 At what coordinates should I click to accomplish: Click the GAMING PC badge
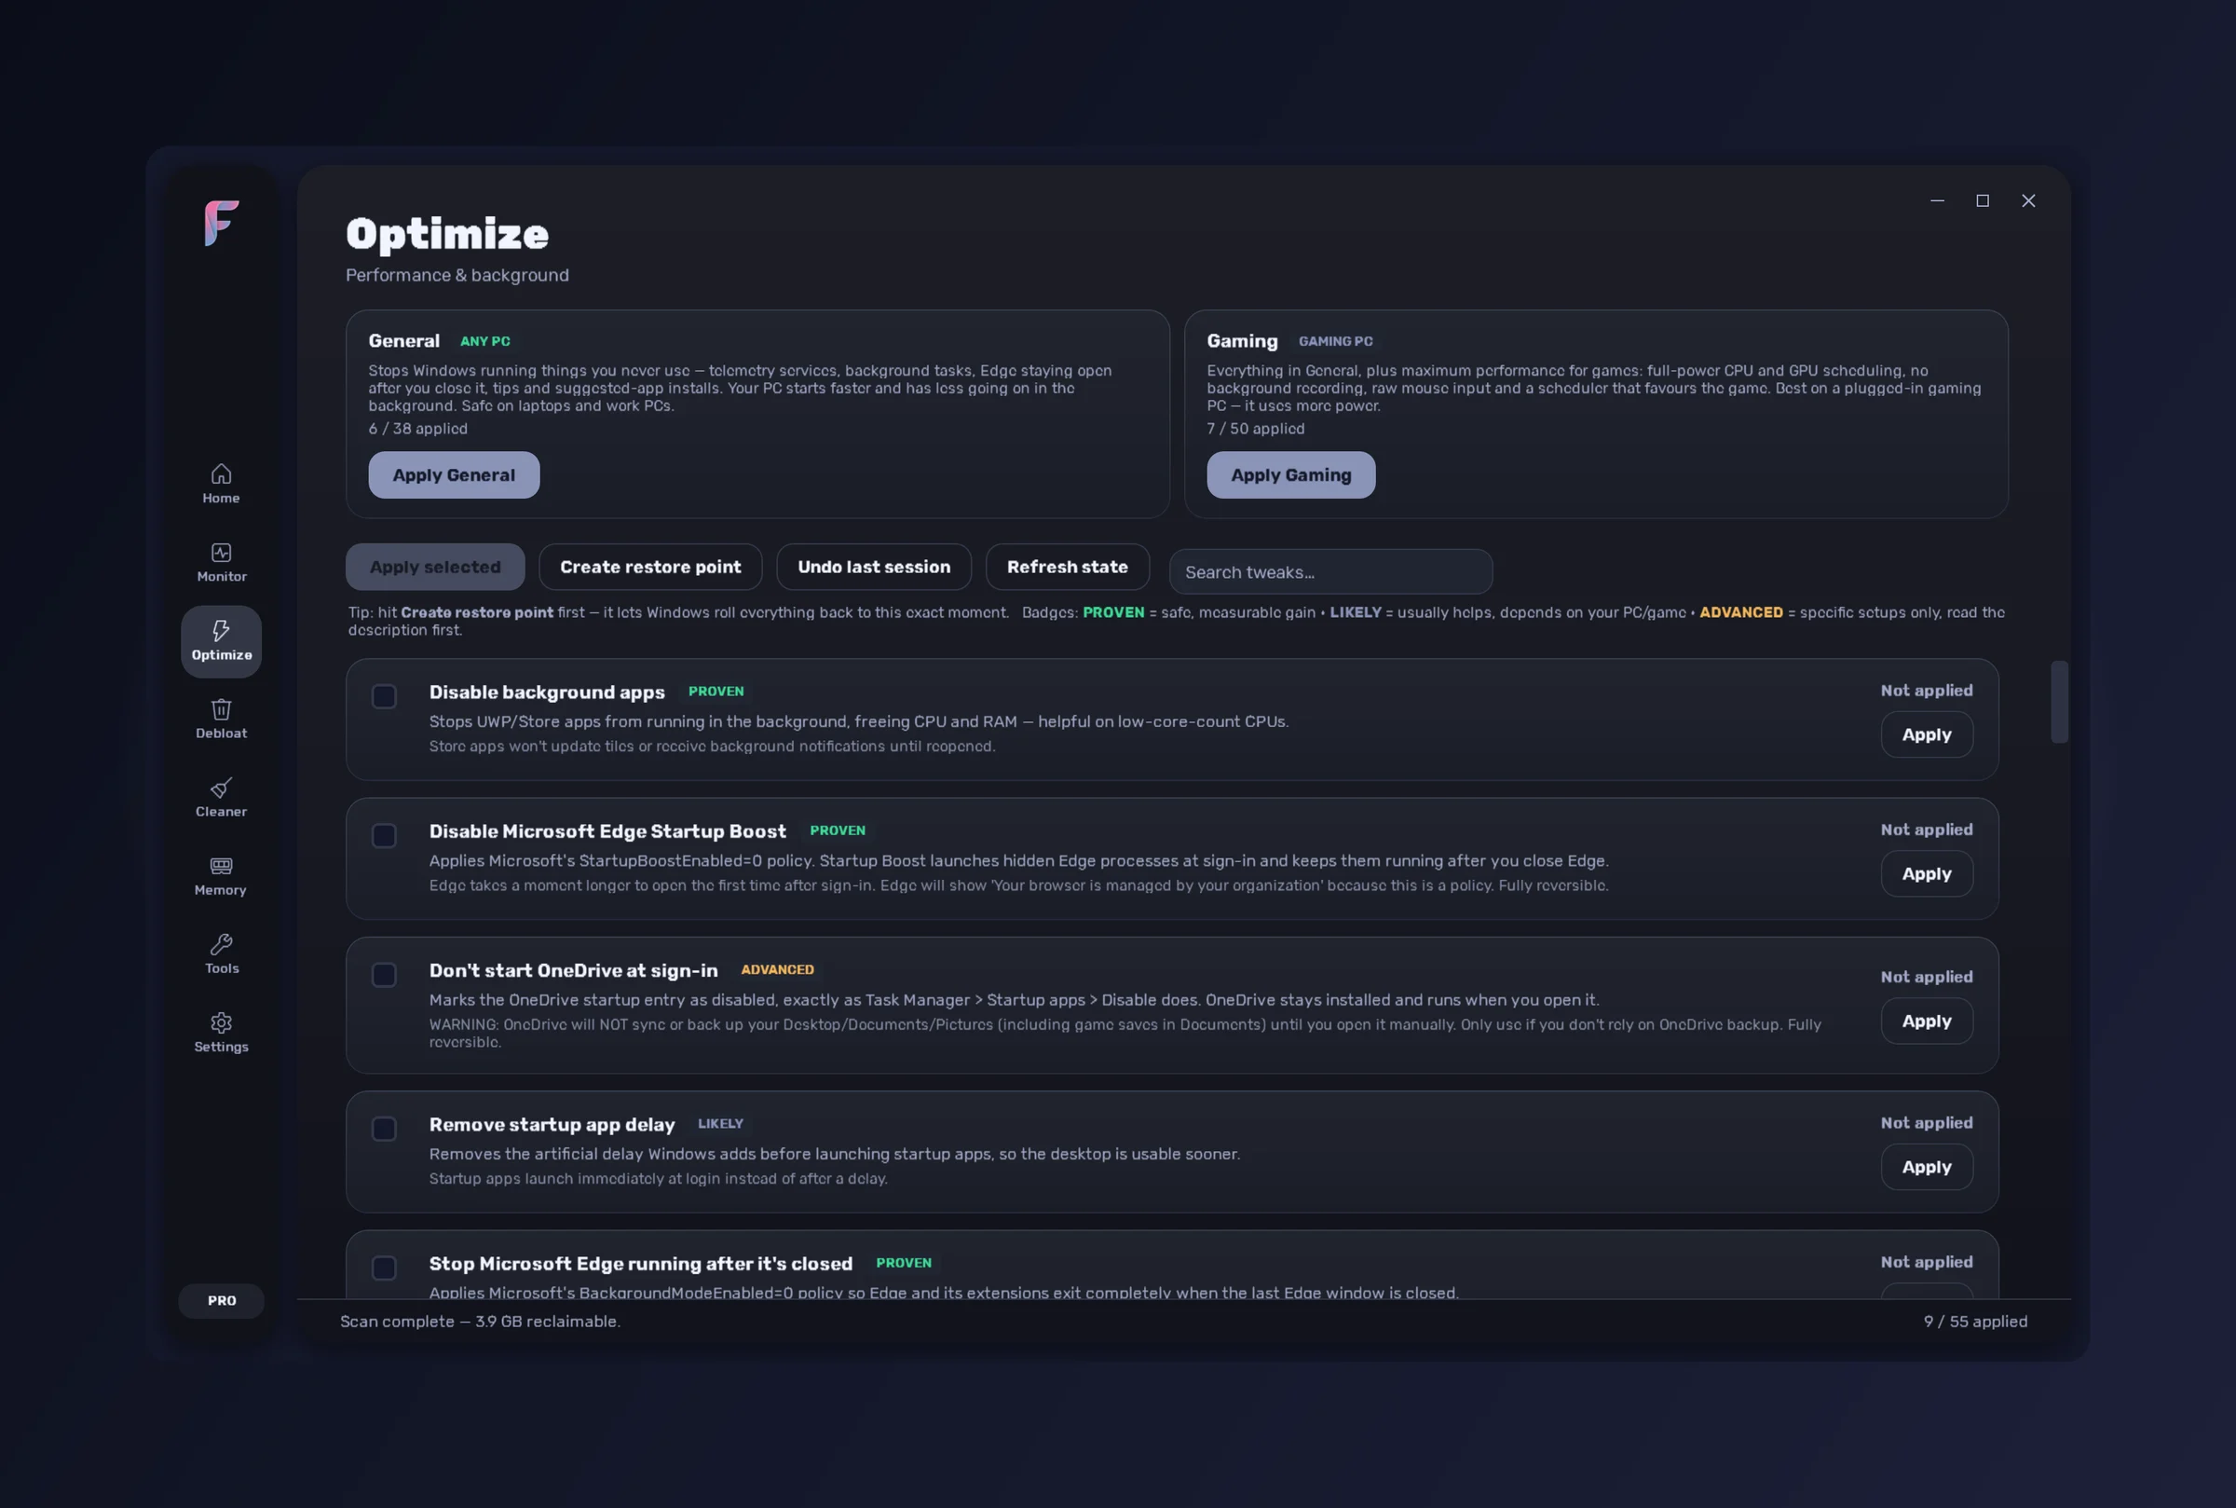(x=1335, y=341)
